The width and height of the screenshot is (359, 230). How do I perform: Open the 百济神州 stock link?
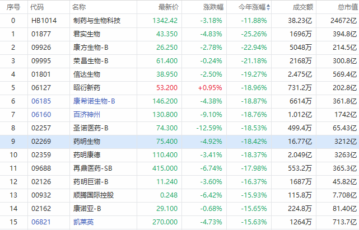coord(87,114)
